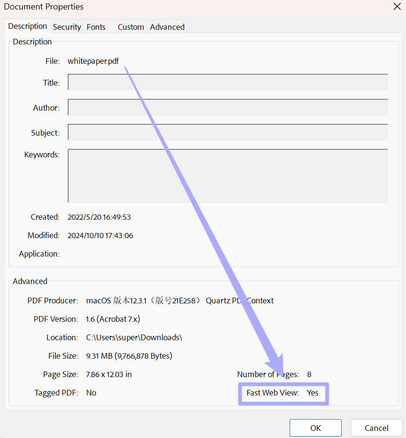406x438 pixels.
Task: Click the highlighted Fast Web View value
Action: [x=312, y=393]
